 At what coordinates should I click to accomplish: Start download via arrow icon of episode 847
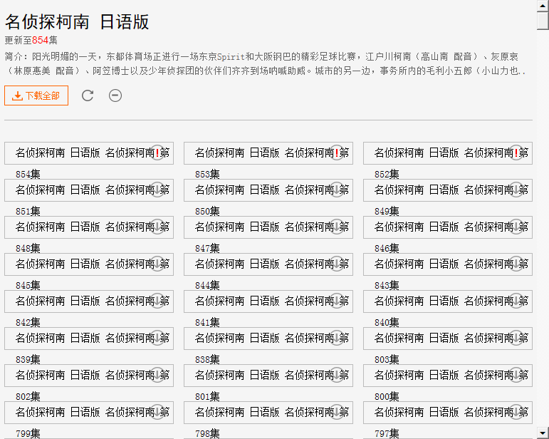coord(337,227)
